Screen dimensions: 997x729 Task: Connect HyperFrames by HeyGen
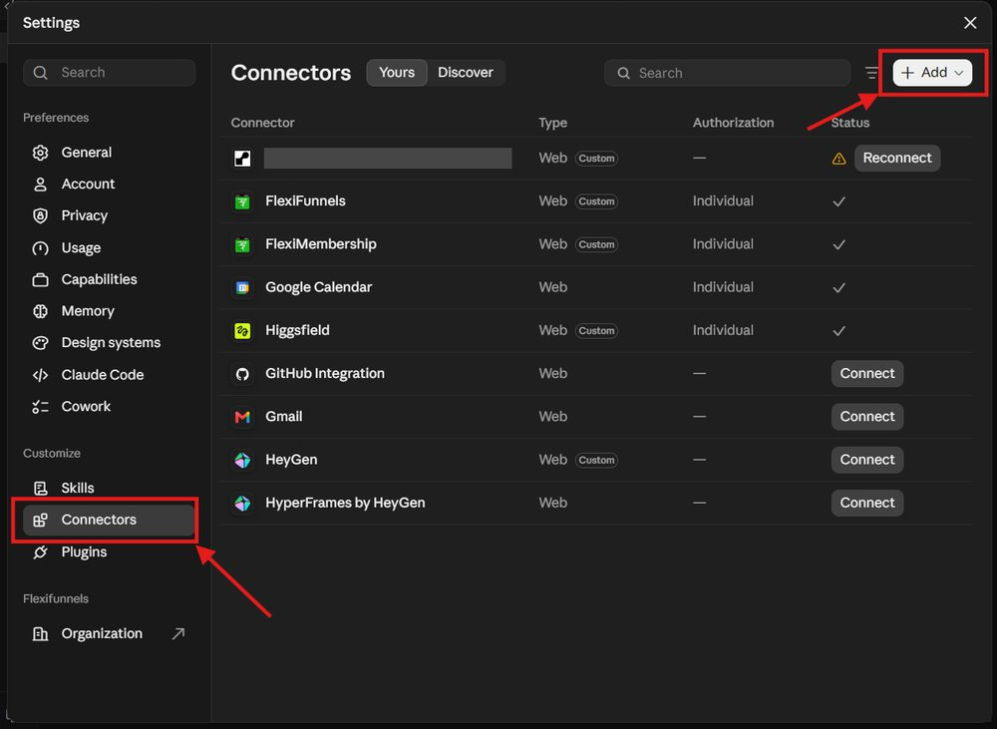(867, 503)
